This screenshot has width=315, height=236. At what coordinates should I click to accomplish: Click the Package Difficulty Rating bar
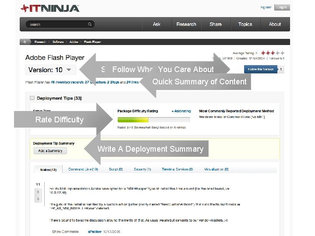pyautogui.click(x=154, y=120)
